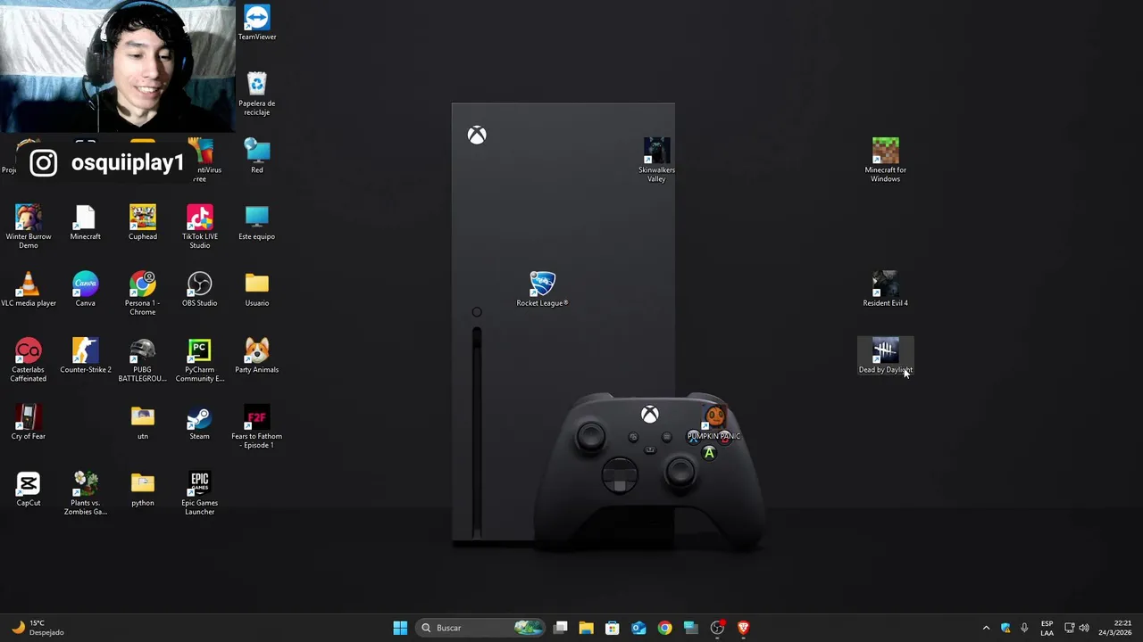Open the PUMPKIN PANIC shortcut

point(714,423)
